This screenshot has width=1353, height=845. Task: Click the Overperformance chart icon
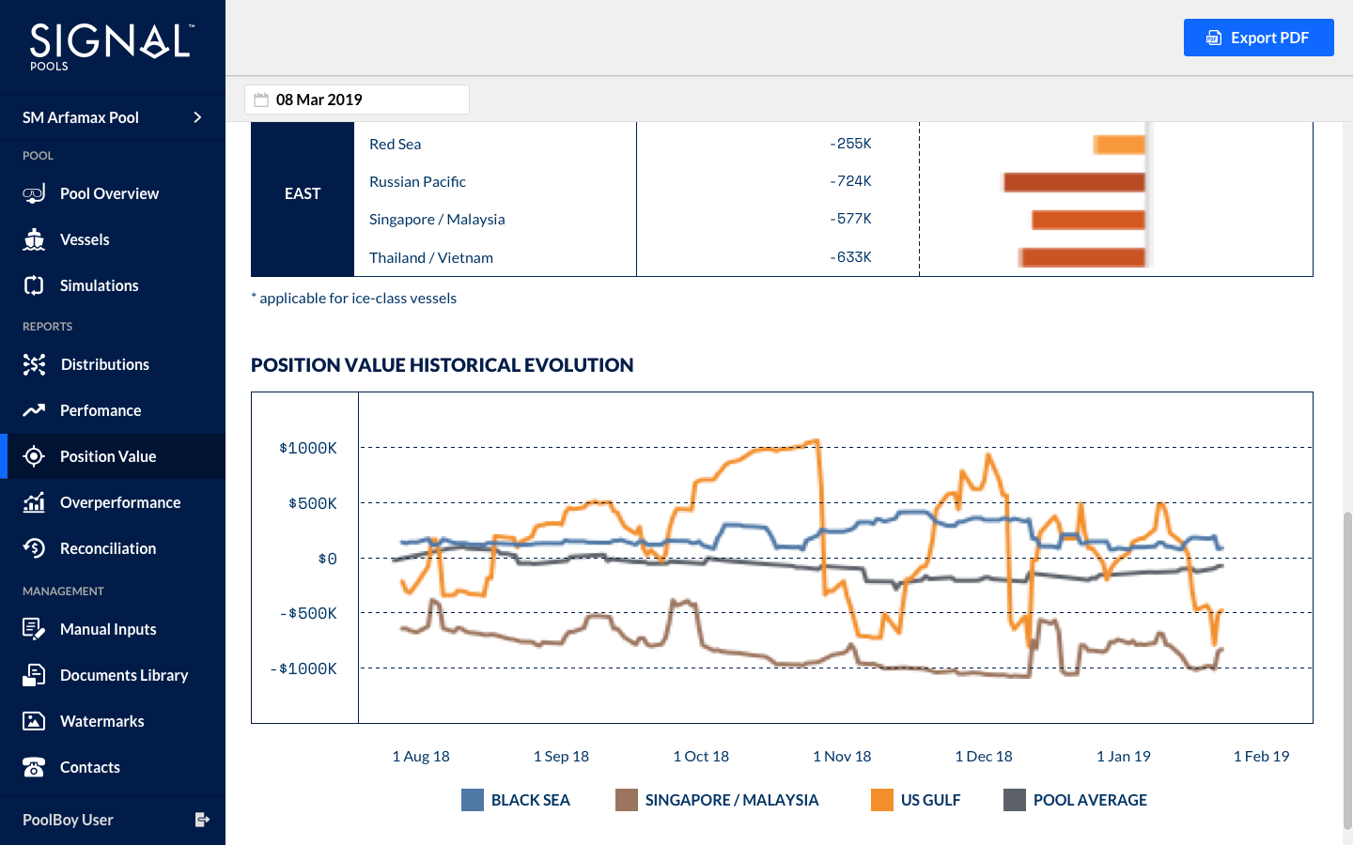34,502
